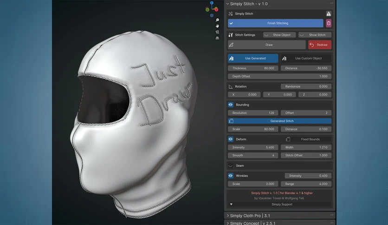Click the Deform Intensity 5.400 field
Viewport: 388px width, 225px height.
[253, 147]
